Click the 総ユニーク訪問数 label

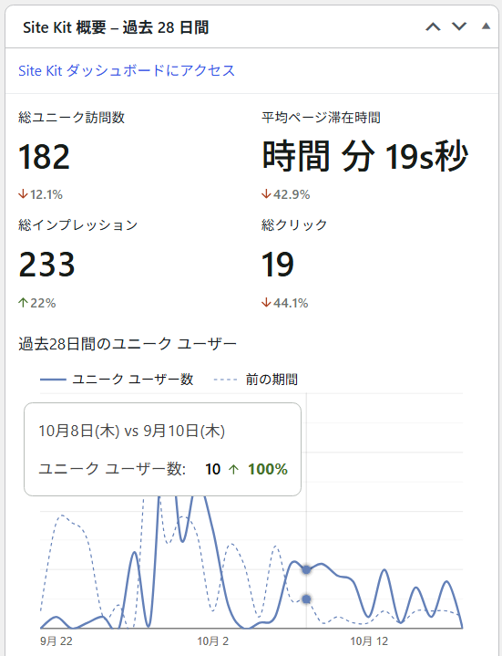[71, 117]
